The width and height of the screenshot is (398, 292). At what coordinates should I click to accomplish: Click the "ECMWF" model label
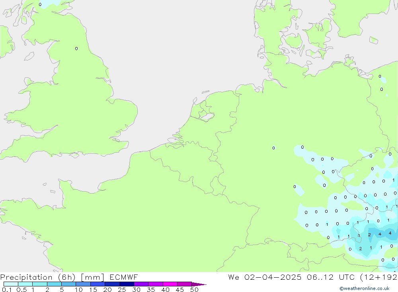[124, 277]
